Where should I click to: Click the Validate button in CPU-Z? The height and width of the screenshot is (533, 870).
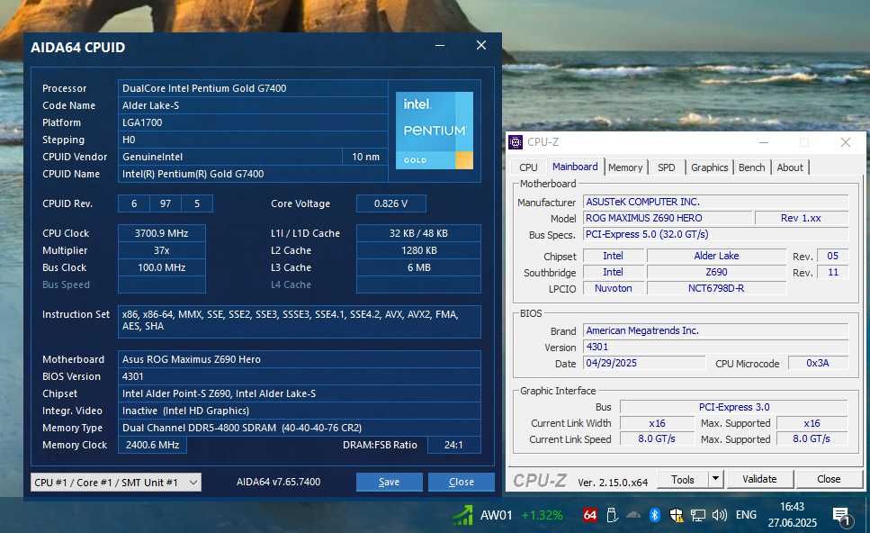[759, 479]
